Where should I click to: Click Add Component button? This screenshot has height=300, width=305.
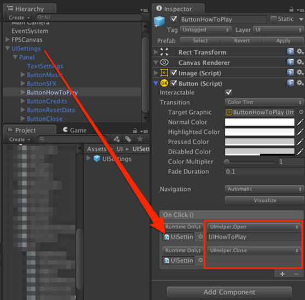(229, 292)
